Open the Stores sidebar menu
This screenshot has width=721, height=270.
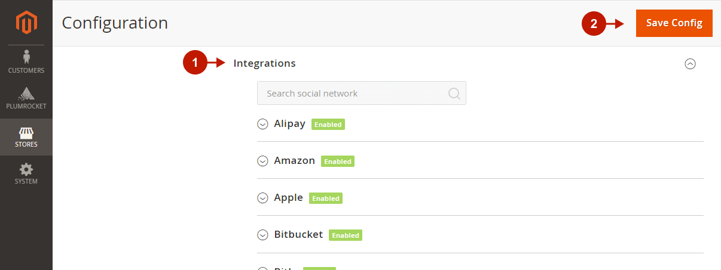click(x=26, y=136)
